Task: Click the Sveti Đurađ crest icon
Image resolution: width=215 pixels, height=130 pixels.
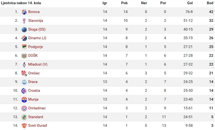Action: (x=24, y=126)
